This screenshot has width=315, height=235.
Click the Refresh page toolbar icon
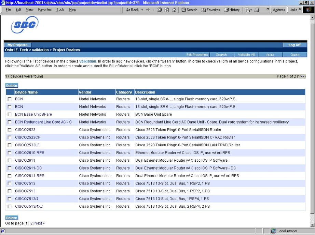(x=167, y=10)
